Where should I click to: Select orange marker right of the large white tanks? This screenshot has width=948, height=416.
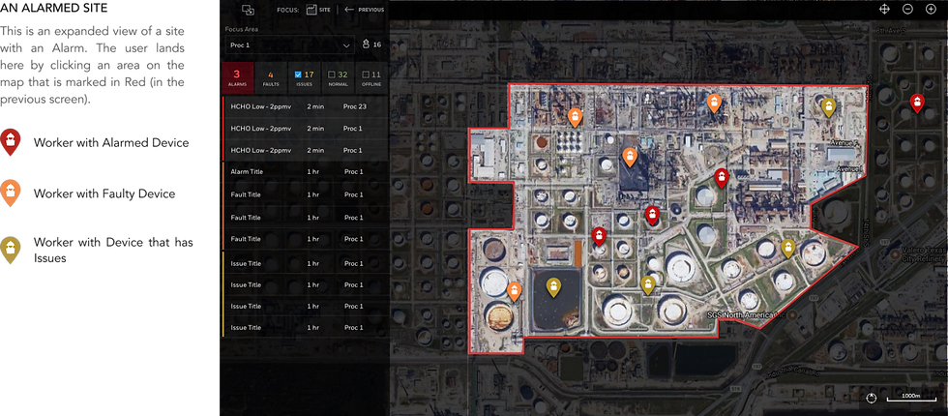pos(515,291)
